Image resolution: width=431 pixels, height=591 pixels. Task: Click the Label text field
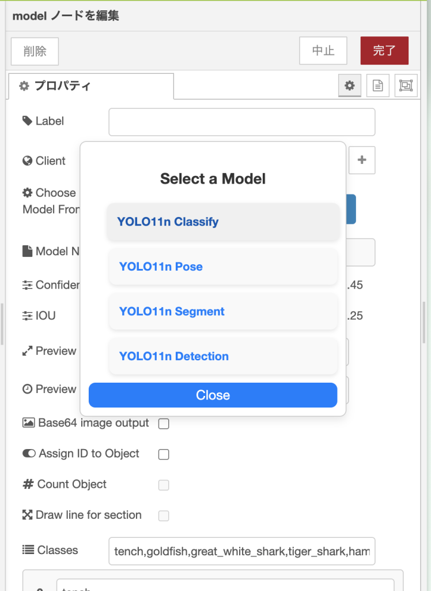coord(242,122)
